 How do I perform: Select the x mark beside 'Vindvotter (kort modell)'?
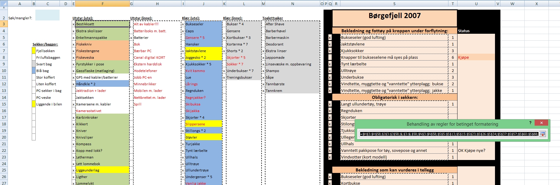pos(330,157)
